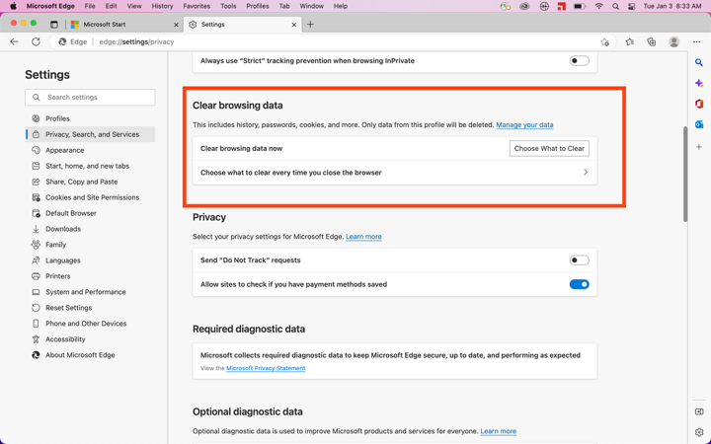Screen dimensions: 711x444
Task: Open Profiles settings section
Action: [90, 118]
